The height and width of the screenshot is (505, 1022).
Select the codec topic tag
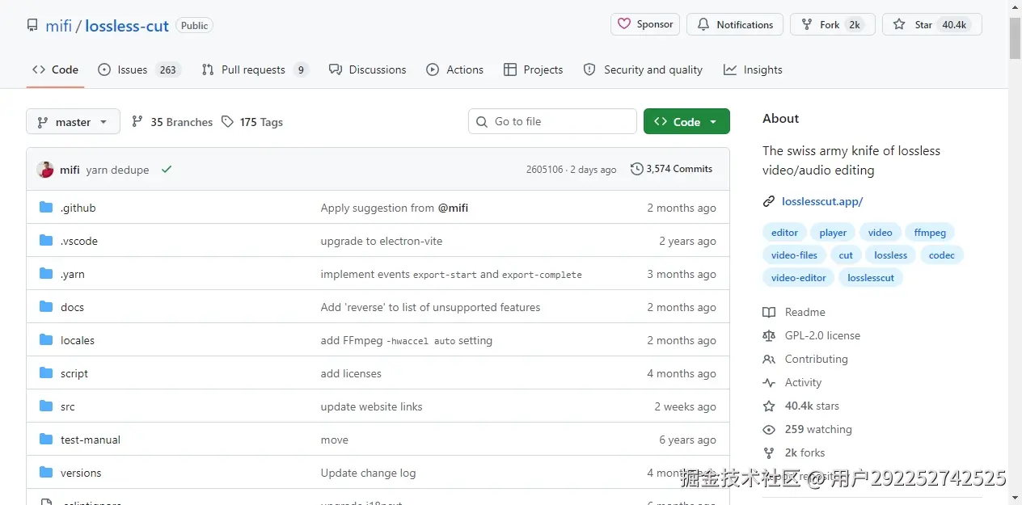(x=942, y=255)
